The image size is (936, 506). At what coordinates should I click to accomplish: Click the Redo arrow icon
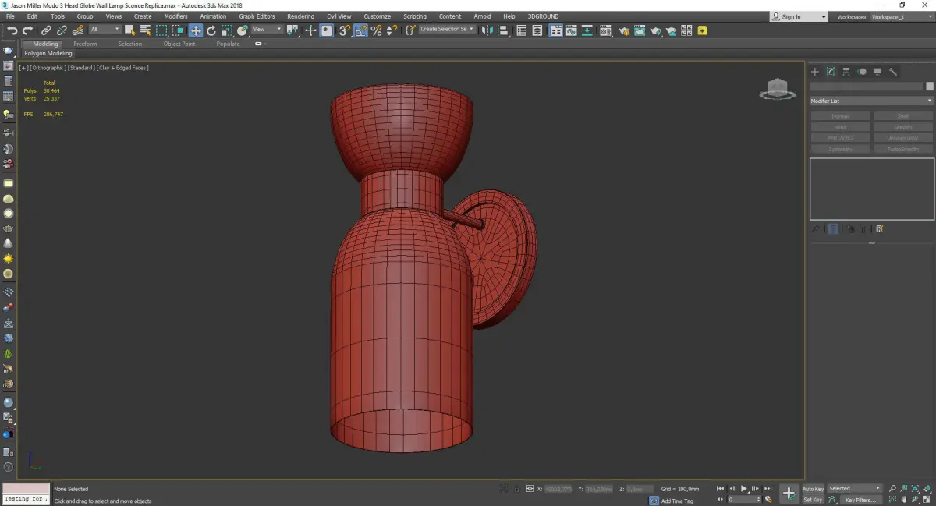(27, 30)
